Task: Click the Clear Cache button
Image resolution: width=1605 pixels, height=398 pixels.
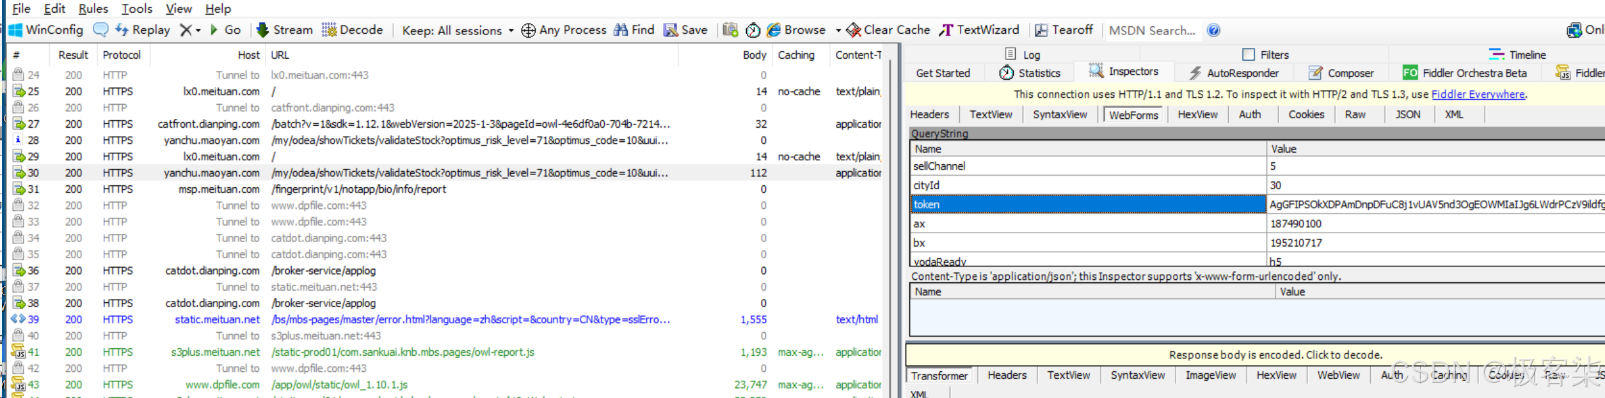Action: (888, 30)
